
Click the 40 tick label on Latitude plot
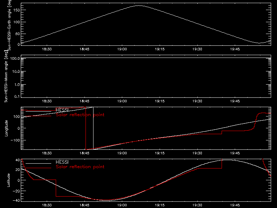pyautogui.click(x=18, y=160)
